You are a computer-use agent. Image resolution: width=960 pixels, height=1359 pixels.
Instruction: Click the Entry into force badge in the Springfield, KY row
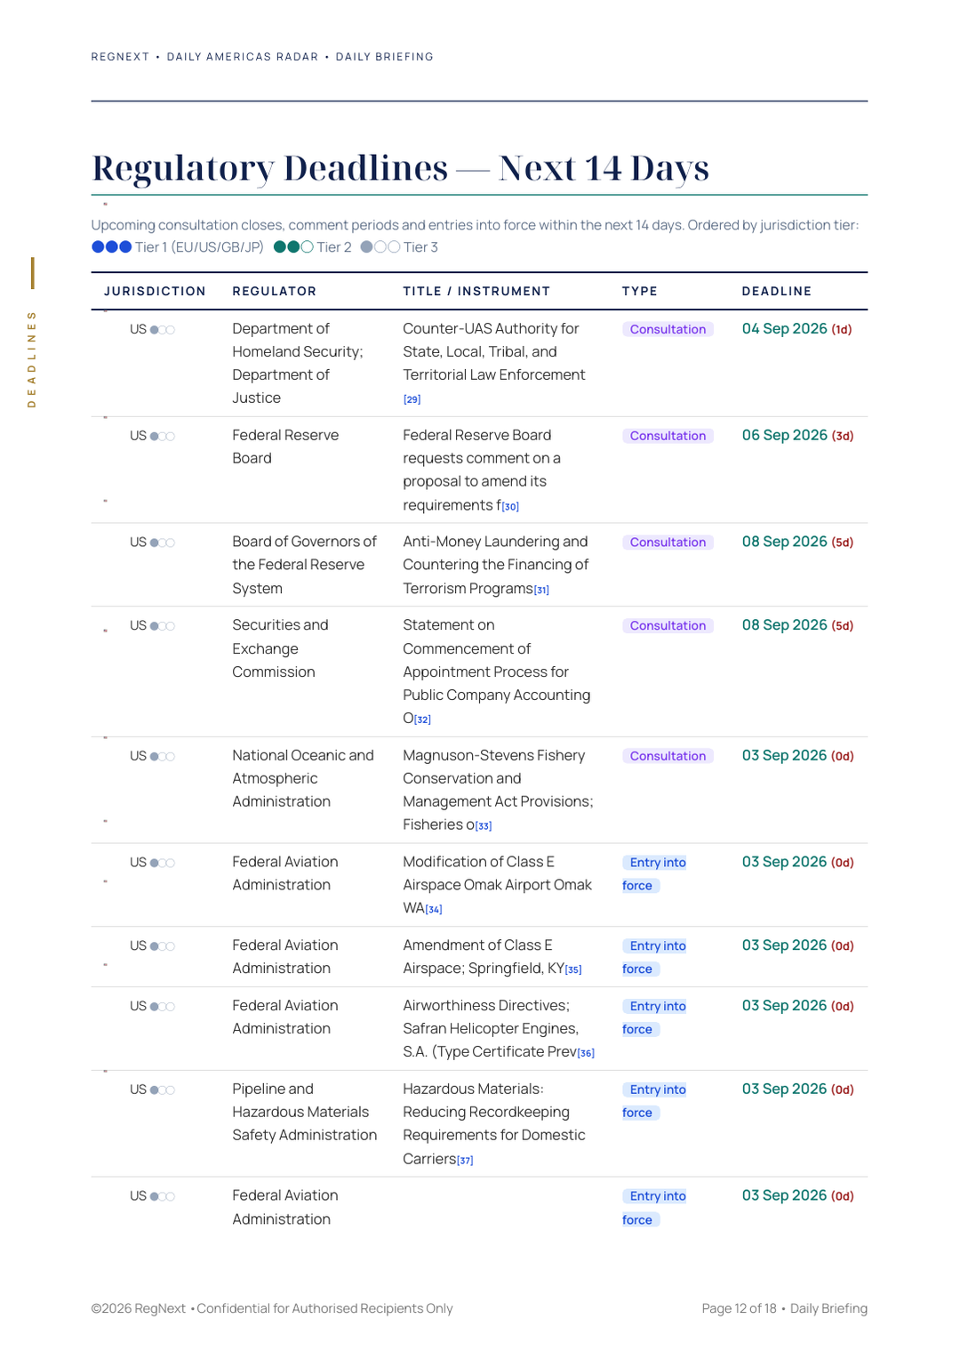(655, 958)
